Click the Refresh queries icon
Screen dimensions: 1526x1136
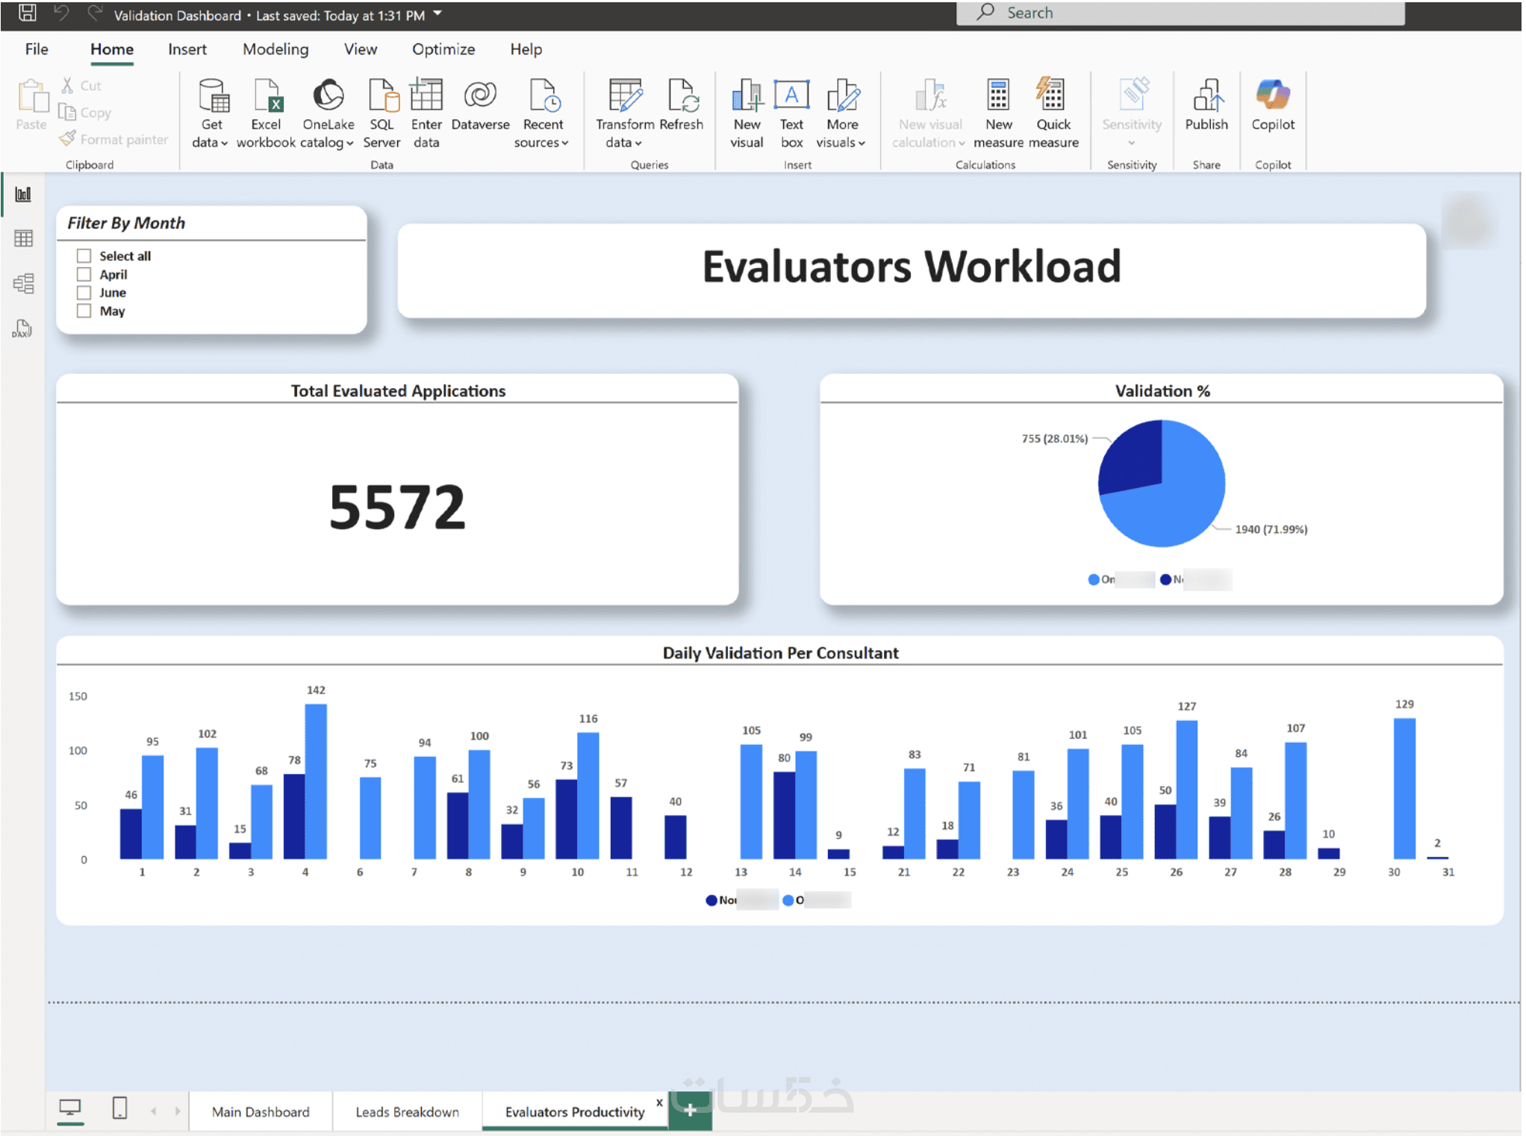click(x=682, y=96)
